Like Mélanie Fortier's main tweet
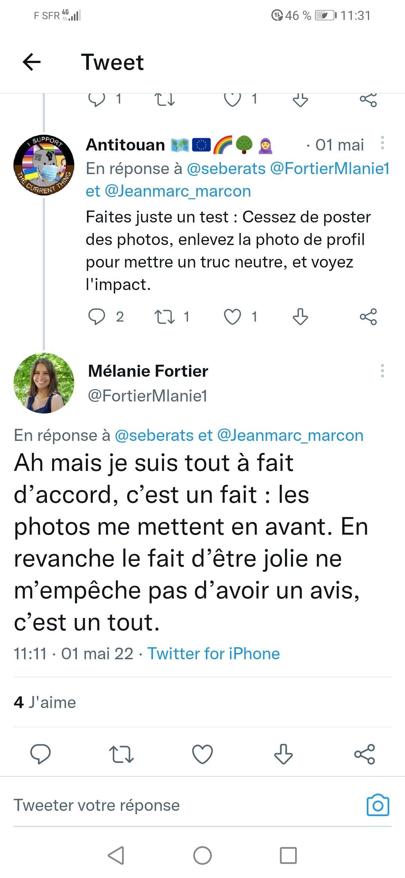This screenshot has width=405, height=878. [x=202, y=754]
